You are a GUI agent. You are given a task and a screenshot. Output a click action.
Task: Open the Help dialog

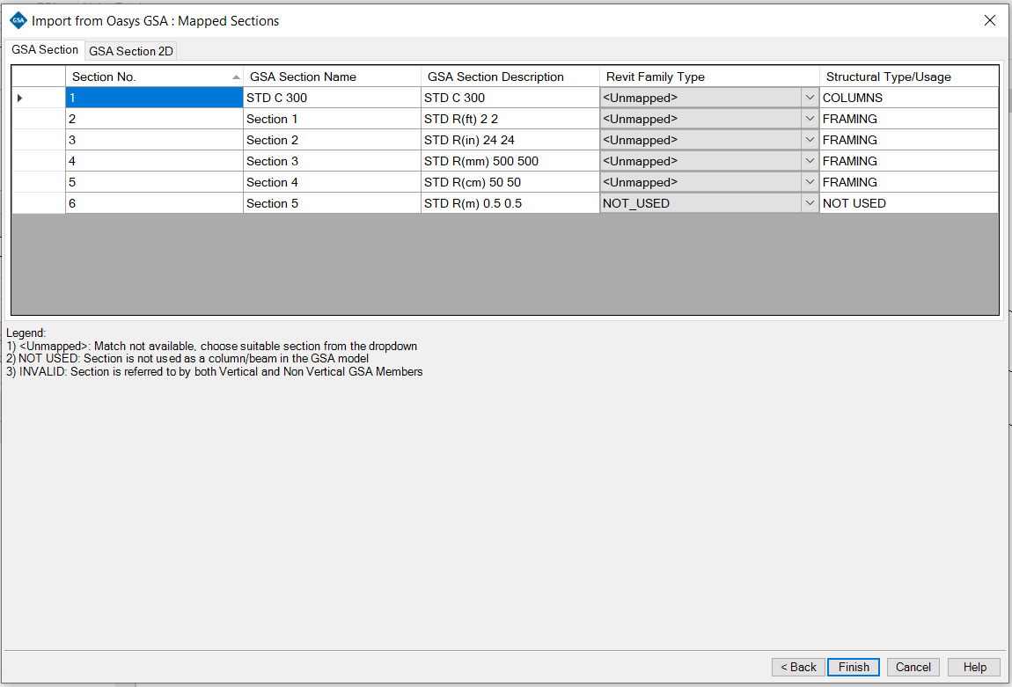973,667
